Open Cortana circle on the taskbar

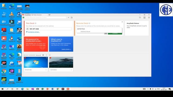(x=12, y=89)
